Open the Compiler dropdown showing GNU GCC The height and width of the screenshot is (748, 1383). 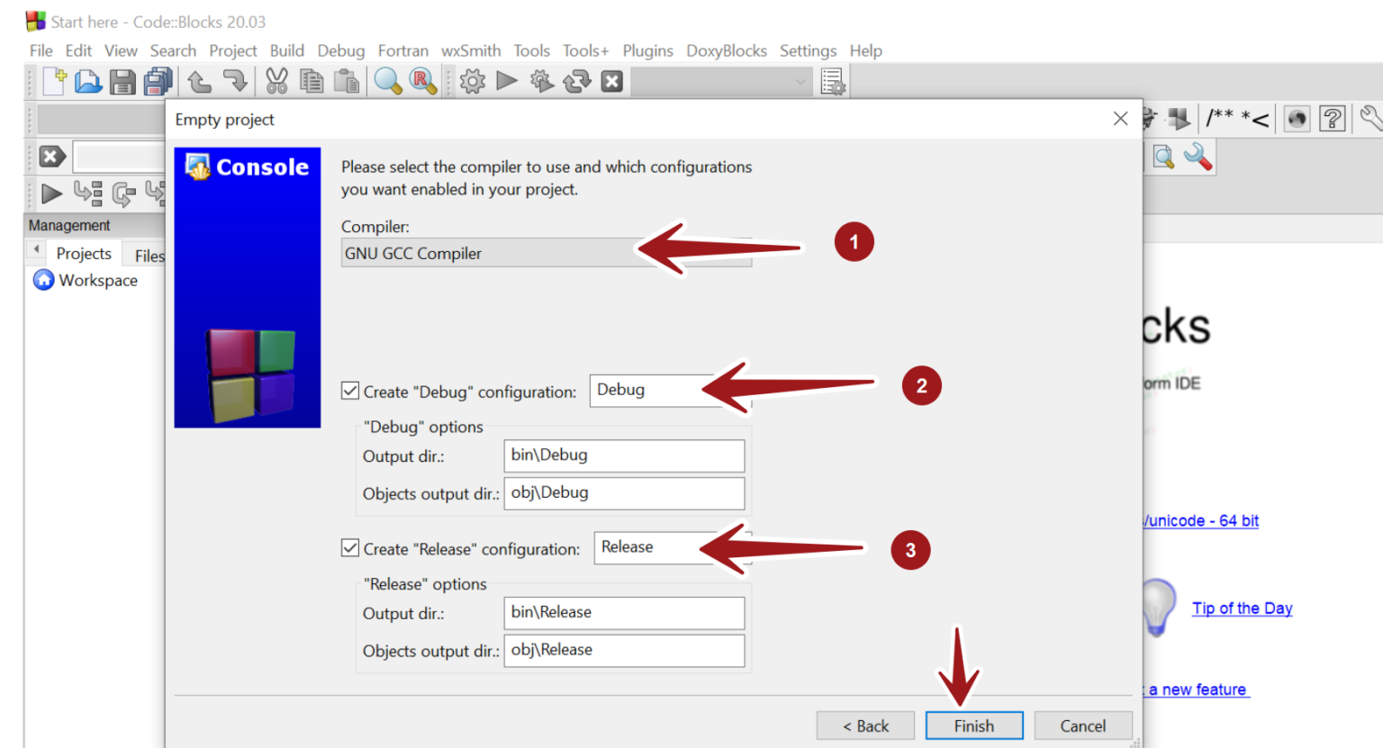click(546, 254)
